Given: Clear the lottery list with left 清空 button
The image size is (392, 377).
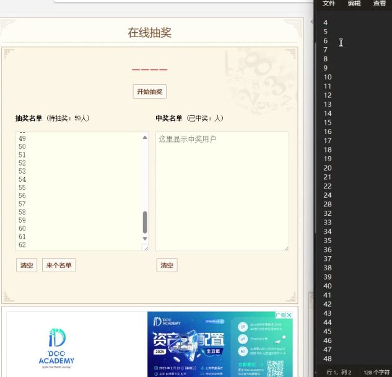Looking at the screenshot, I should pyautogui.click(x=27, y=265).
